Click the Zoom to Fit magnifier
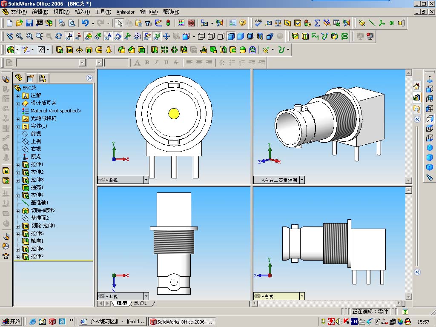 pyautogui.click(x=19, y=36)
